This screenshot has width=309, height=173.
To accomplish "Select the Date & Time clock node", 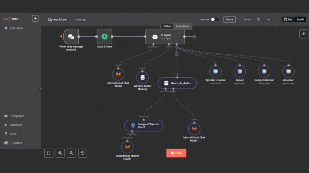I will (x=104, y=37).
